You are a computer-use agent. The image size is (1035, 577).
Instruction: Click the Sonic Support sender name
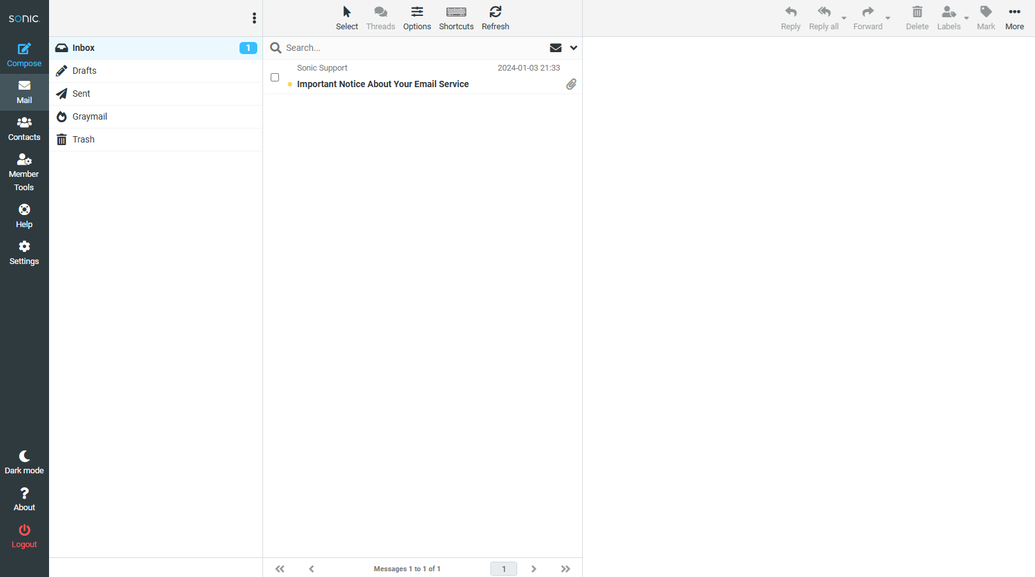(x=322, y=68)
